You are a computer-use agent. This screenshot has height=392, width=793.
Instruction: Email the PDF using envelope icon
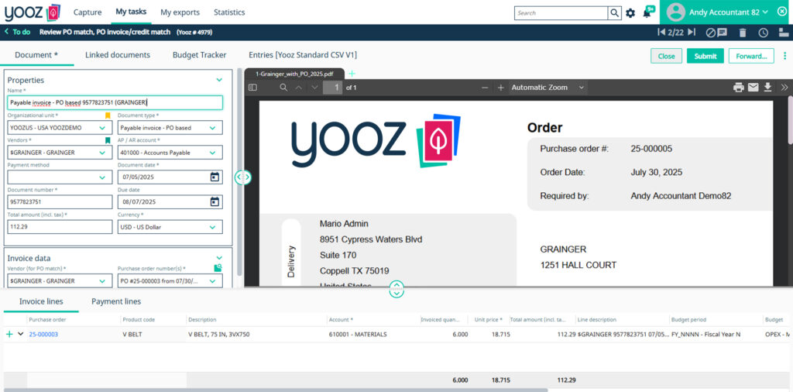pos(754,88)
